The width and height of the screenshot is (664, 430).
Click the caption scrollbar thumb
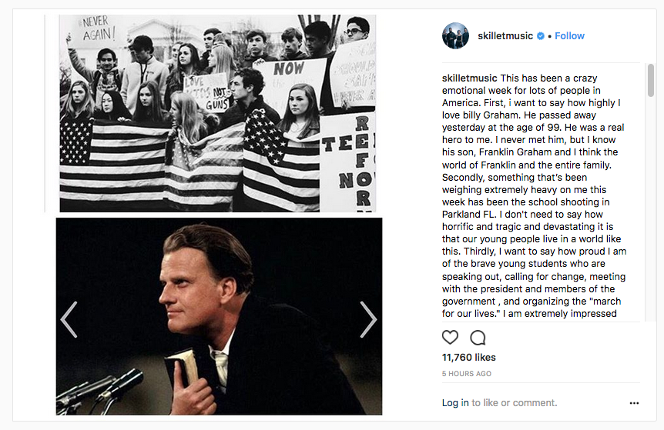tap(651, 81)
